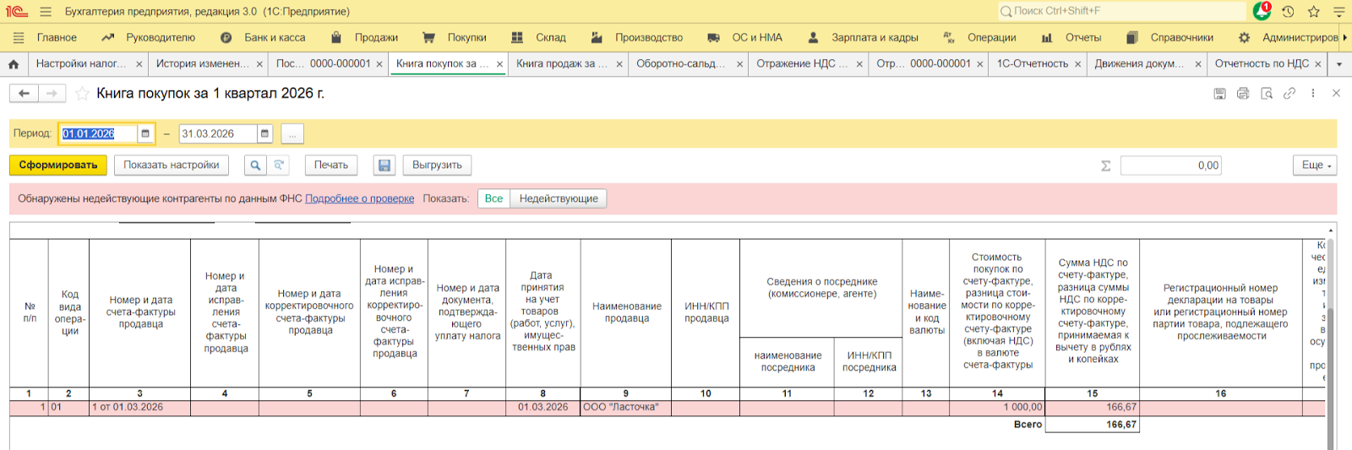Open the 'Зарплата и кадры' menu

[875, 37]
